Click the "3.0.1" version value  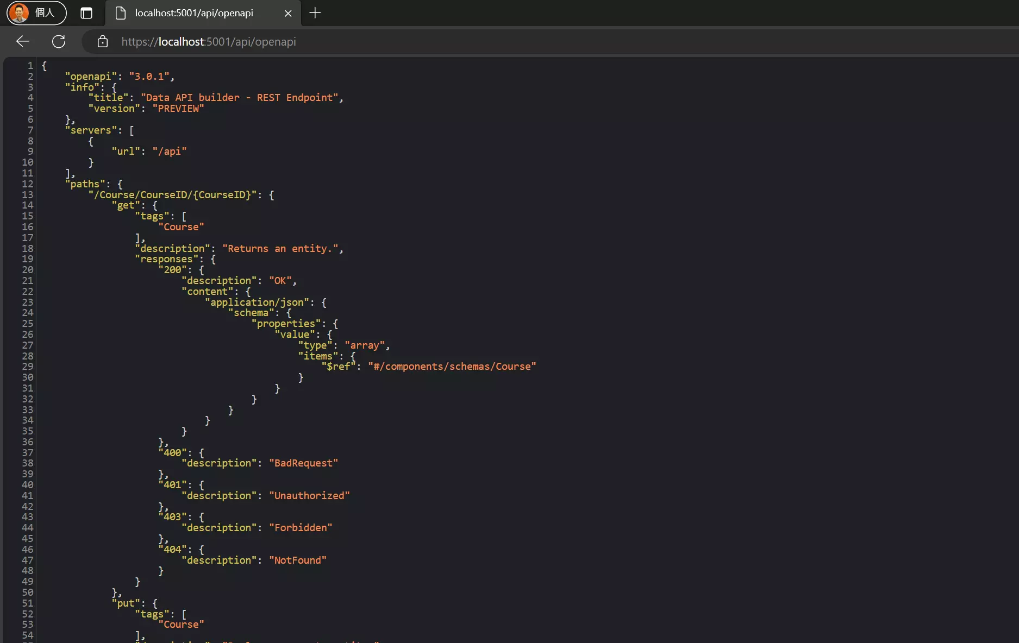point(149,76)
